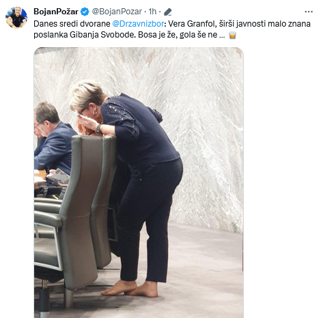
Task: Click the edited-post pencil icon
Action: 168,12
